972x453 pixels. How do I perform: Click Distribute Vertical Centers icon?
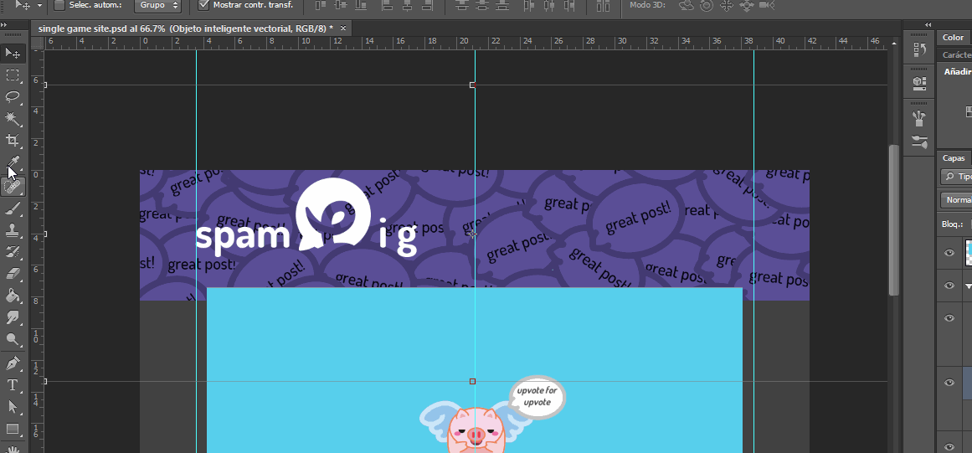pos(482,6)
